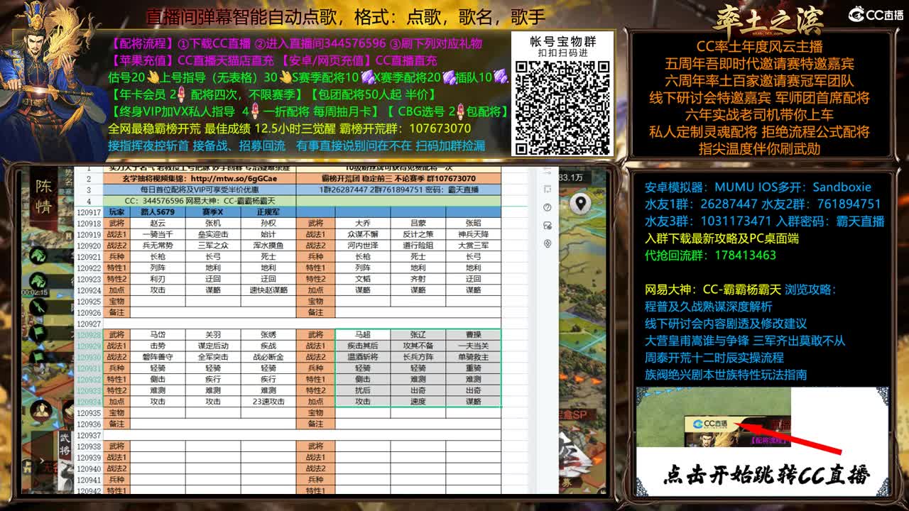Select cell 曹操
Viewport: 909px width, 511px height.
pos(473,334)
